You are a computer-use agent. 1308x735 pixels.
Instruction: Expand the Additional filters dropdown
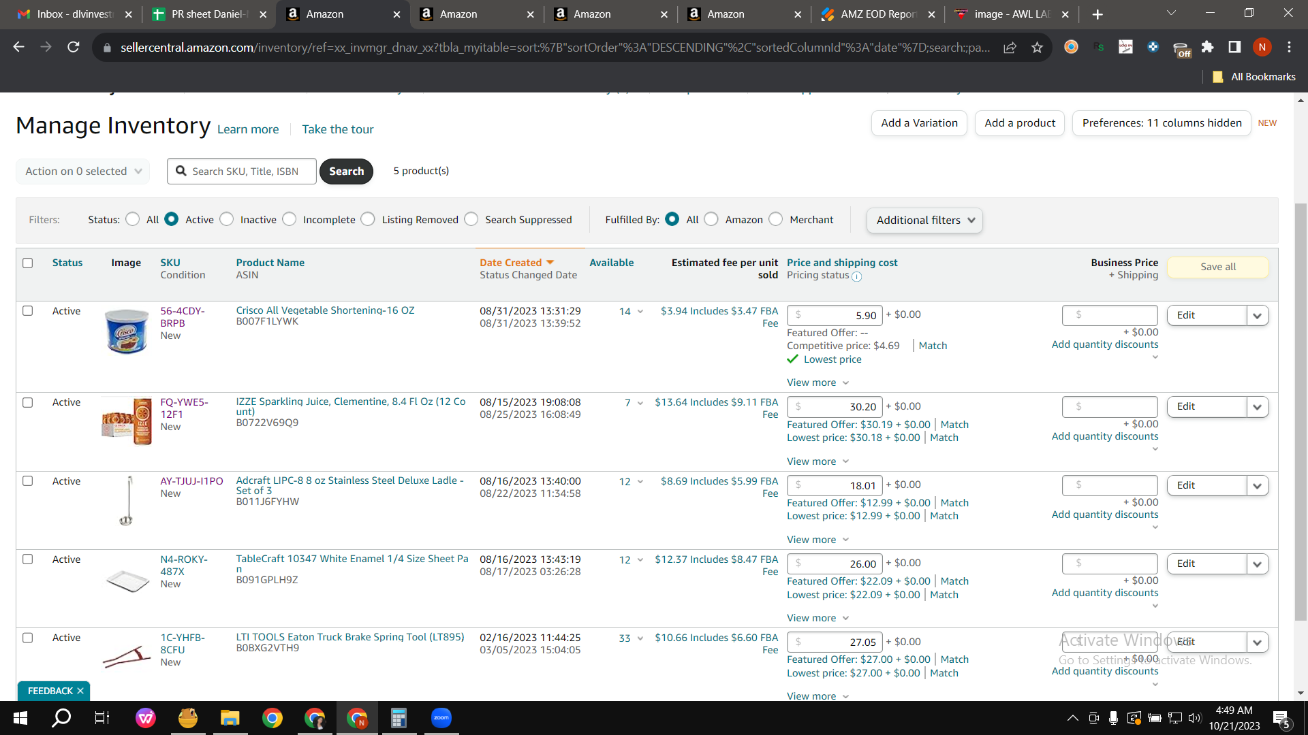tap(924, 220)
